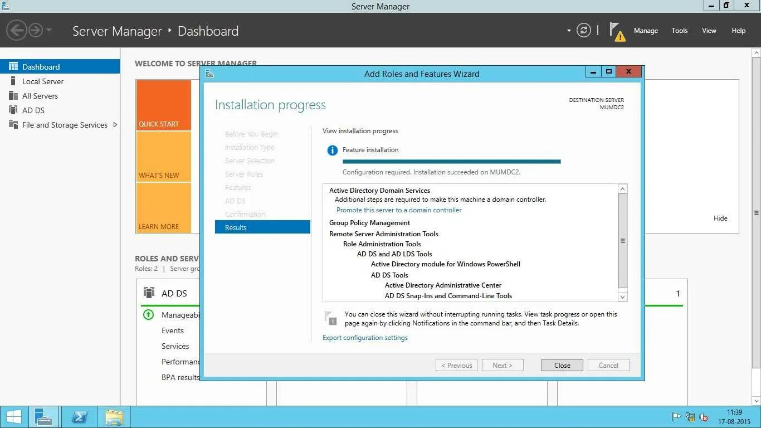The height and width of the screenshot is (428, 761).
Task: Click Hide in the welcome panel
Action: pyautogui.click(x=720, y=218)
